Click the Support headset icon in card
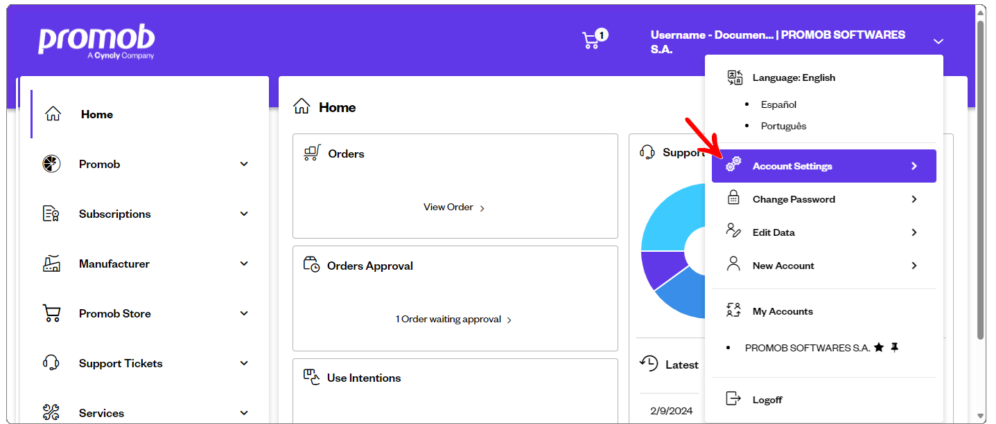Viewport: 996px width, 424px height. (647, 152)
